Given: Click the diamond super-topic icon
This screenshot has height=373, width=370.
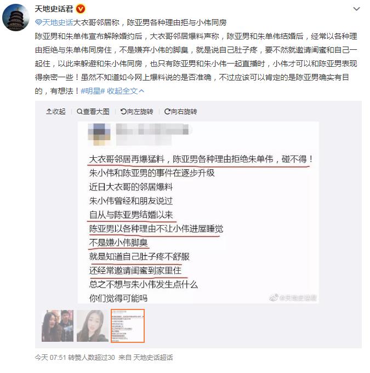Looking at the screenshot, I should click(x=38, y=22).
